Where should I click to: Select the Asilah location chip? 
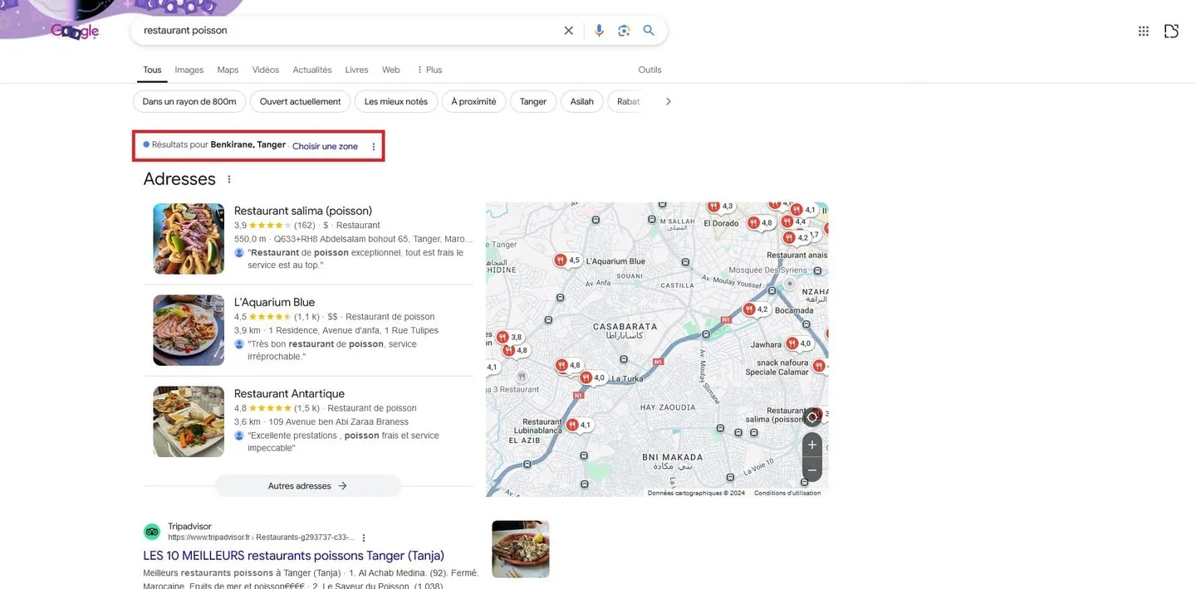(x=582, y=101)
